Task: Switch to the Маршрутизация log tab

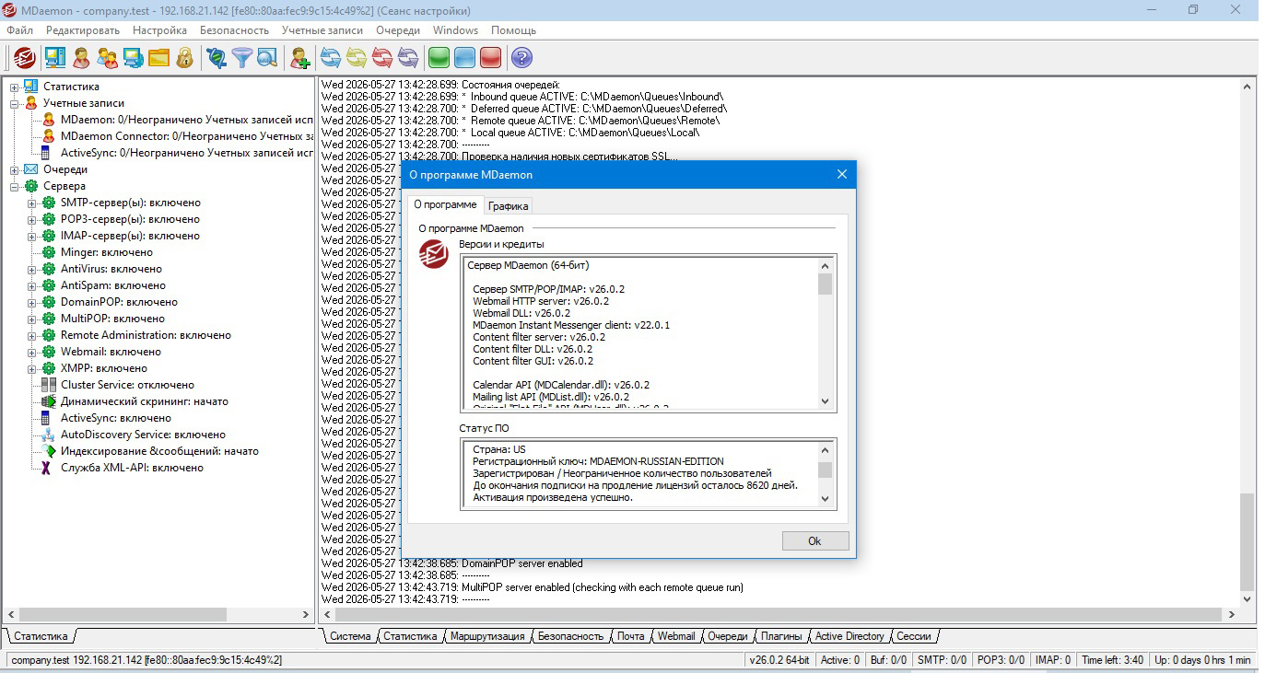Action: (x=486, y=636)
